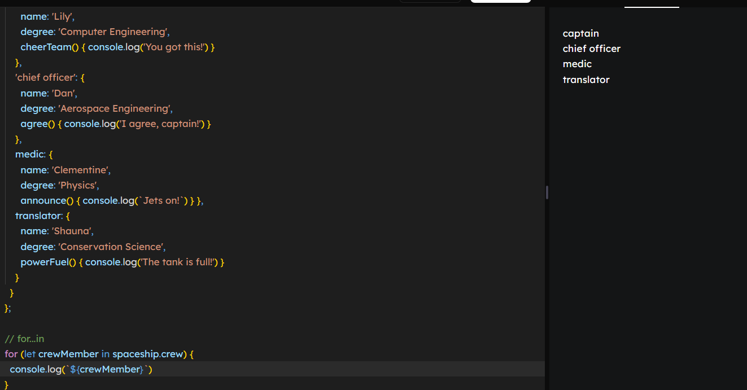Click 'spaceship.crew' in the for loop line
Viewport: 747px width, 390px height.
click(x=148, y=354)
